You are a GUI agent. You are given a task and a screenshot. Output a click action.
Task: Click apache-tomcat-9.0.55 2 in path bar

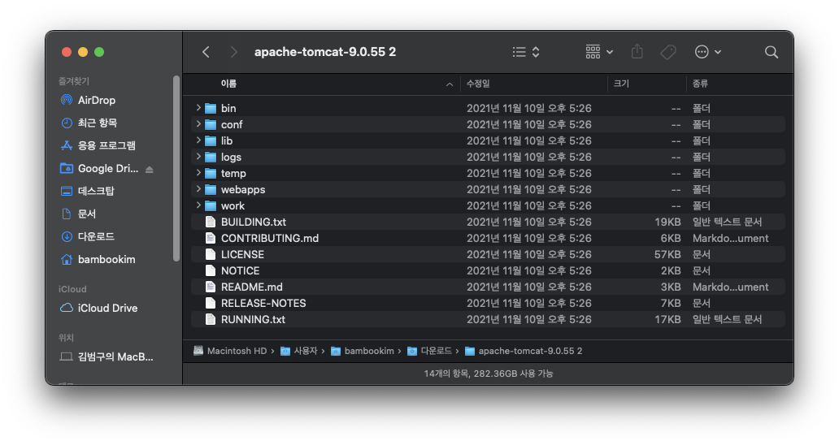click(524, 351)
